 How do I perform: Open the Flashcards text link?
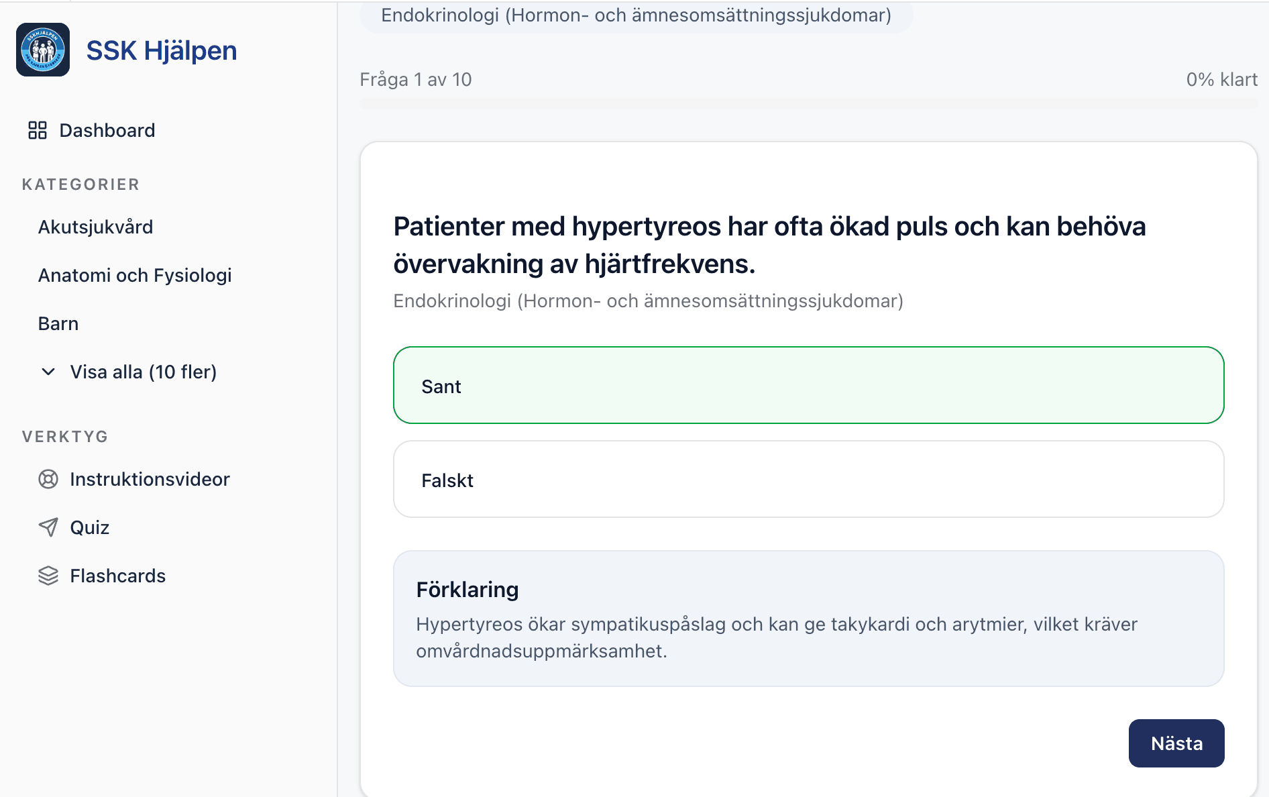[118, 576]
